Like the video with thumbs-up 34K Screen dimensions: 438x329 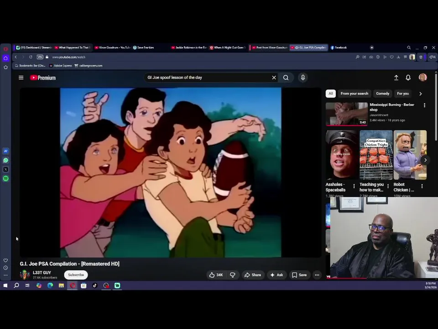point(216,275)
